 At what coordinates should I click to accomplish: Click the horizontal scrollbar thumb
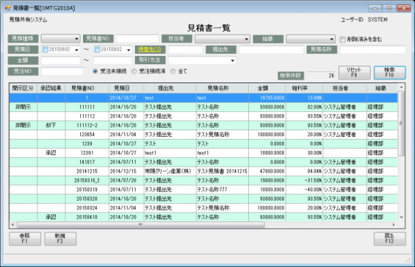[141, 225]
